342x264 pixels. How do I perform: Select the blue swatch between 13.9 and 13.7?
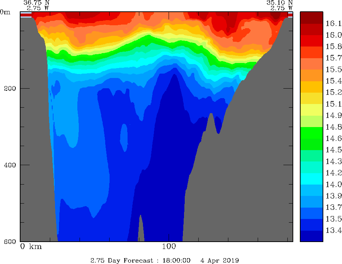(x=312, y=202)
